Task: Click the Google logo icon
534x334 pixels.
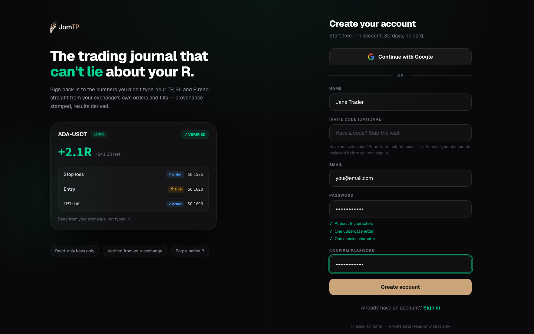Action: 371,57
